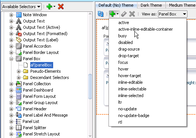The height and width of the screenshot is (138, 196).
Task: Expand the Pseudo-Elements folder
Action: [x=18, y=71]
